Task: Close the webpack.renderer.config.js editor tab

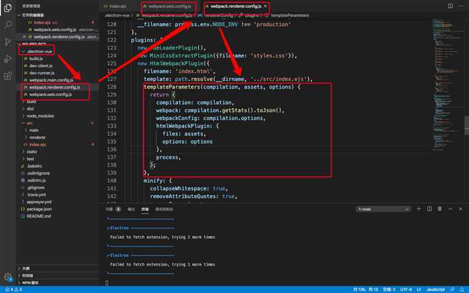Action: (265, 6)
